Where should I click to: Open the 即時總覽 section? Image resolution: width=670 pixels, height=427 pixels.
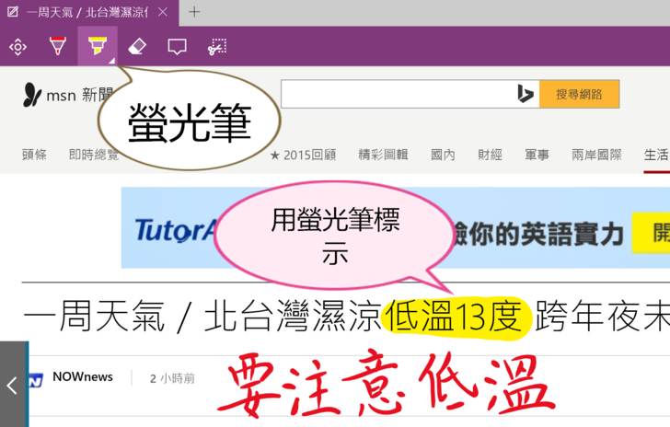pyautogui.click(x=94, y=155)
